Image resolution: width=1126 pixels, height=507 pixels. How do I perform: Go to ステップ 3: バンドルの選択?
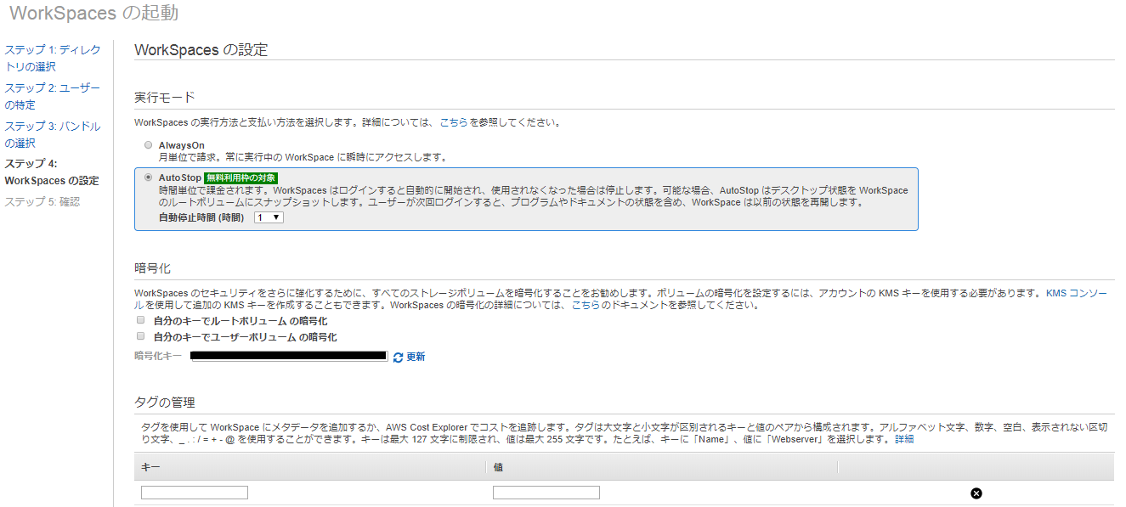click(53, 135)
